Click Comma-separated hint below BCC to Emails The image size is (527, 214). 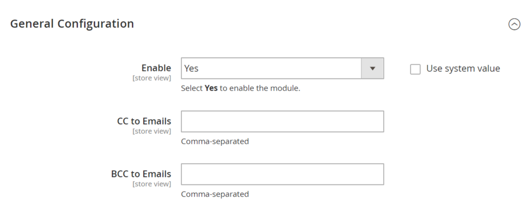point(215,194)
